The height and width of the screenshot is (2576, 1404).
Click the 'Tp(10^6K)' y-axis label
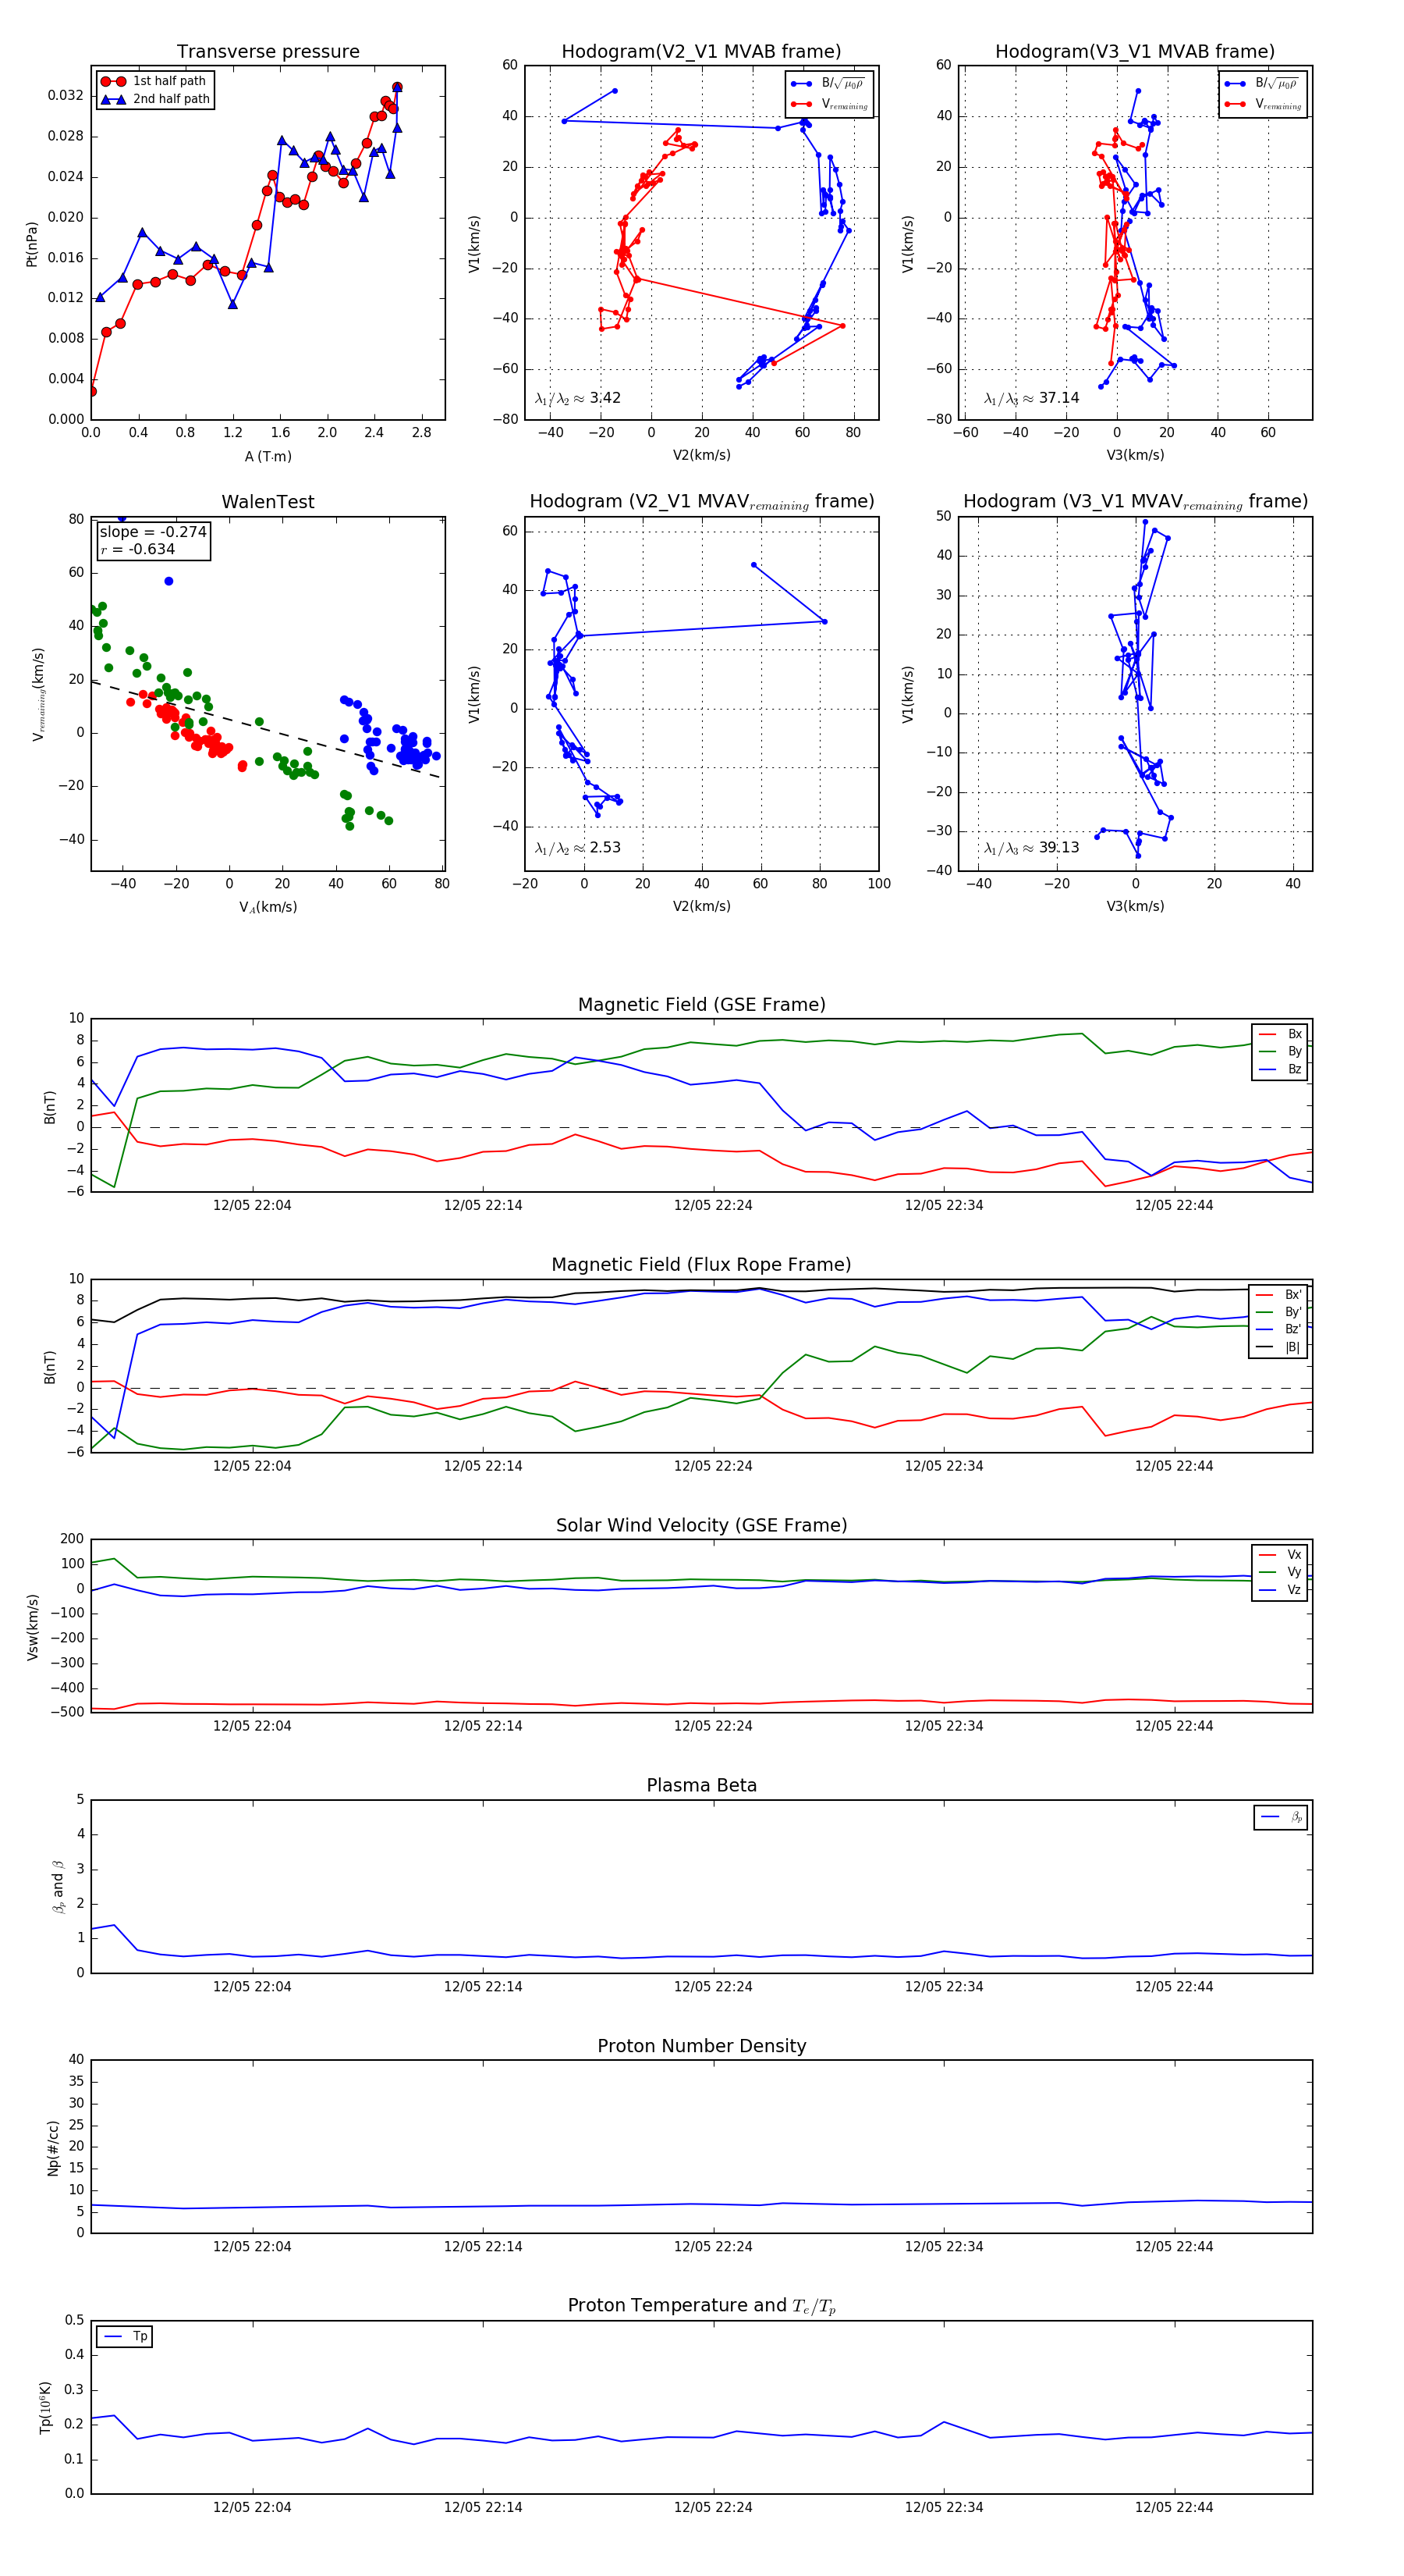[x=46, y=2407]
